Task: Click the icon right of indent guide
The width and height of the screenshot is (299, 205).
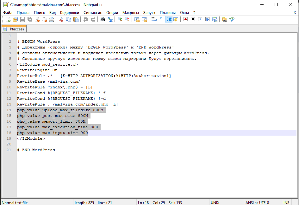Action: (176, 19)
